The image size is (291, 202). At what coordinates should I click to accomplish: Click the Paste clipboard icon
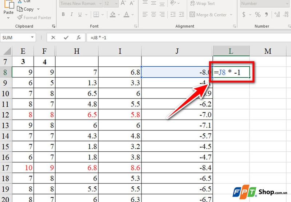point(9,4)
